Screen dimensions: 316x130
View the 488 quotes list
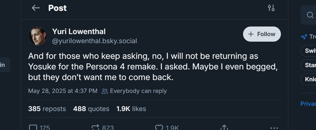91,109
